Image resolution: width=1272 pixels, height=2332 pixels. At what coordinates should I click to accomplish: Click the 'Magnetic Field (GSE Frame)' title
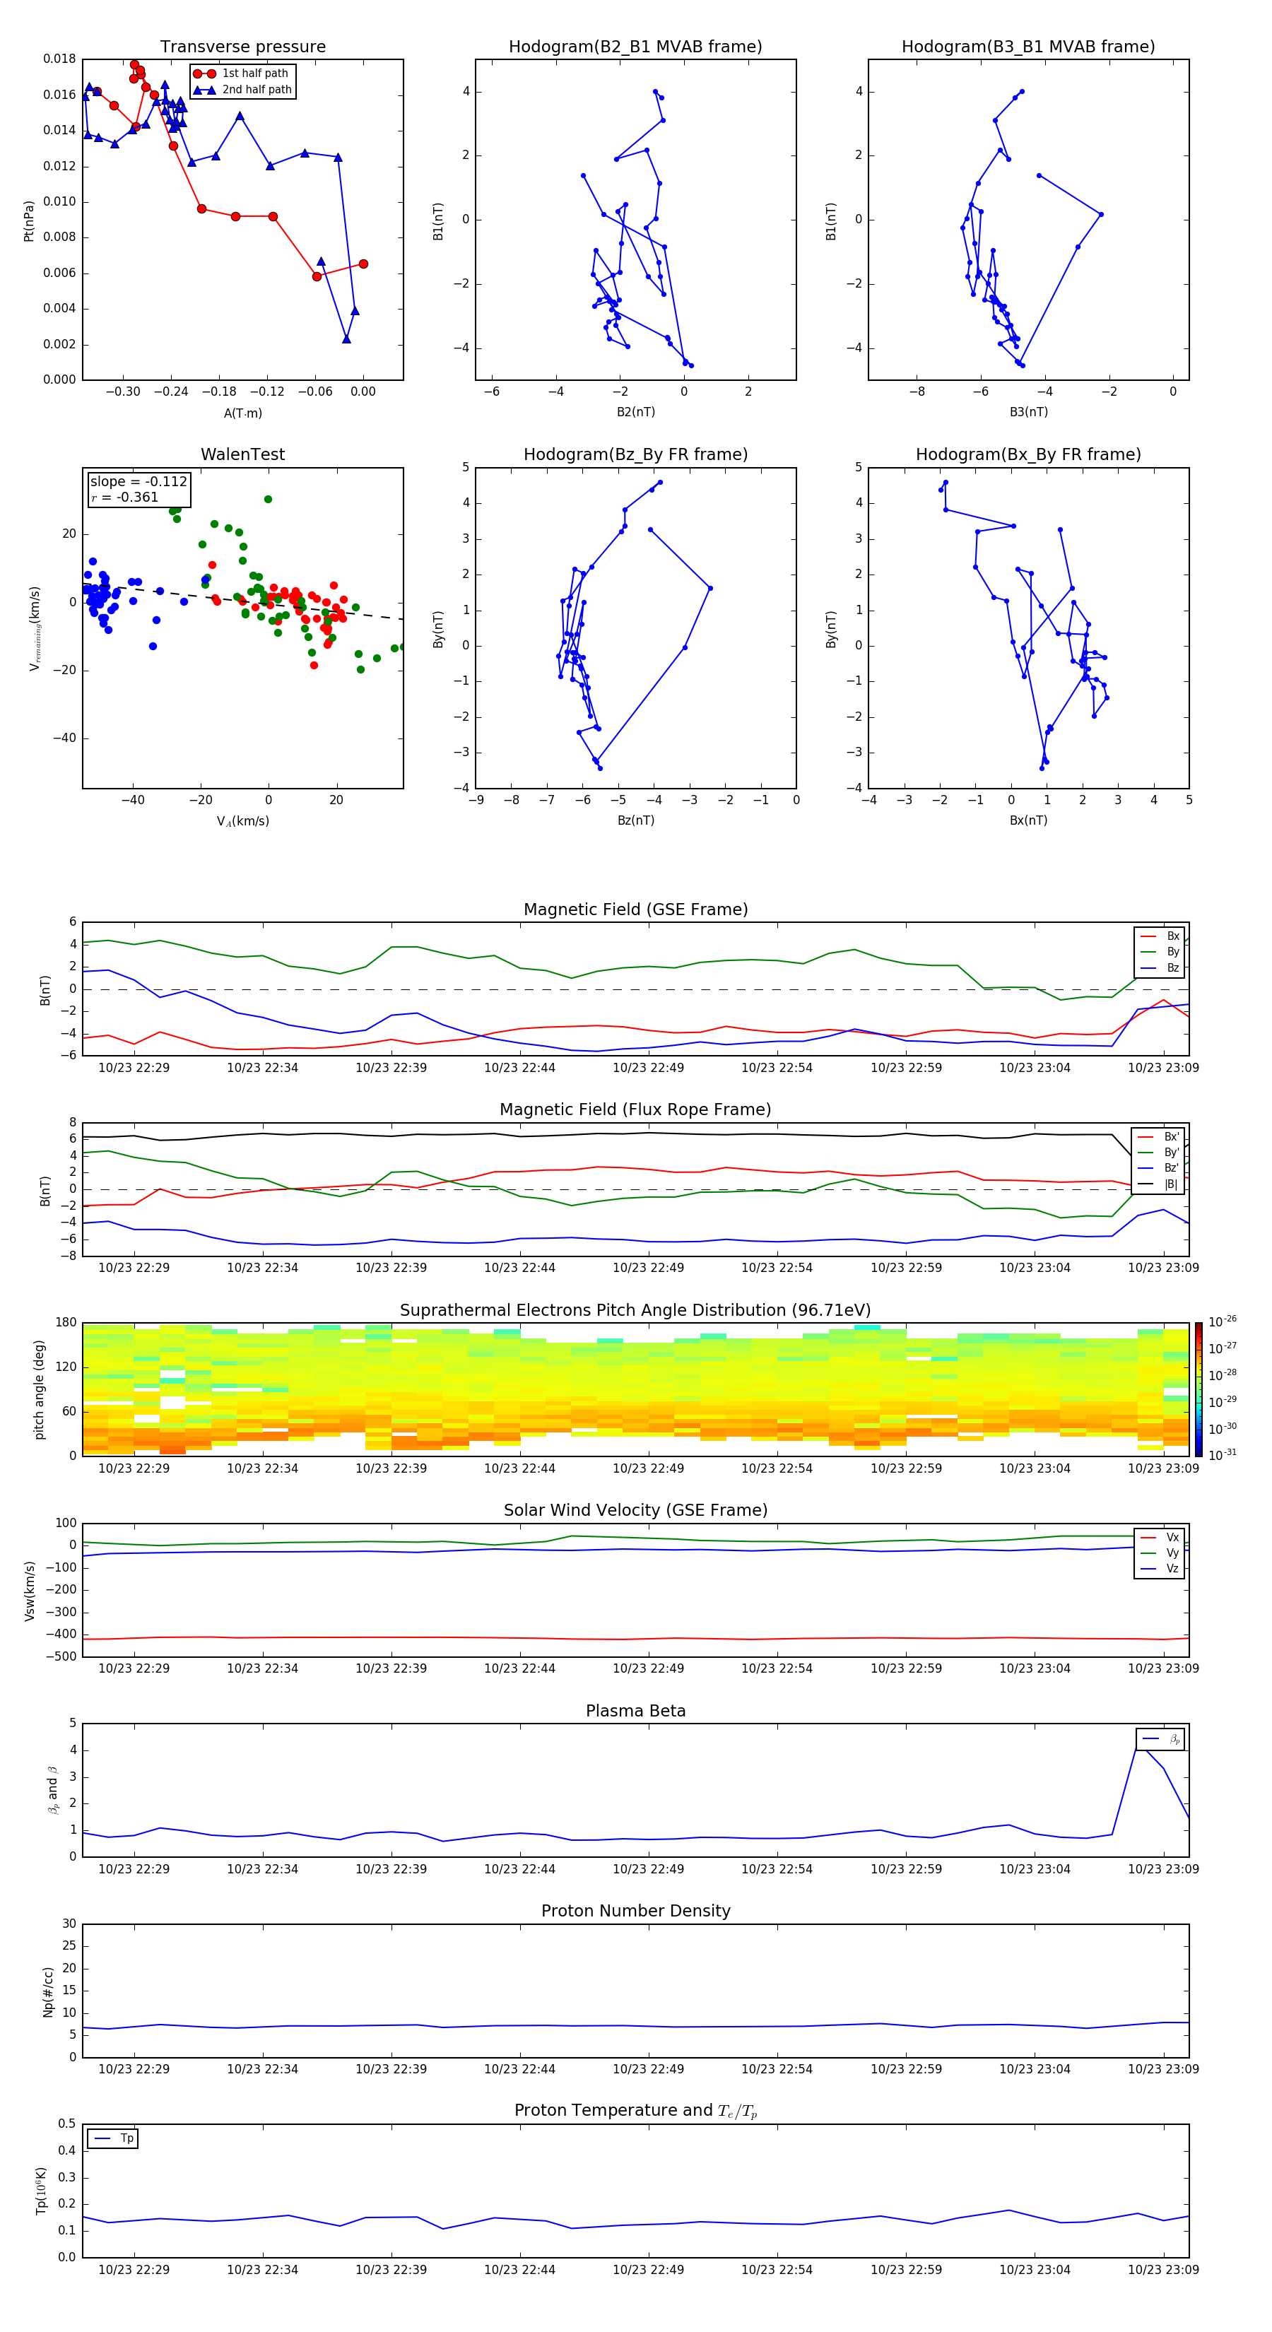pyautogui.click(x=635, y=909)
